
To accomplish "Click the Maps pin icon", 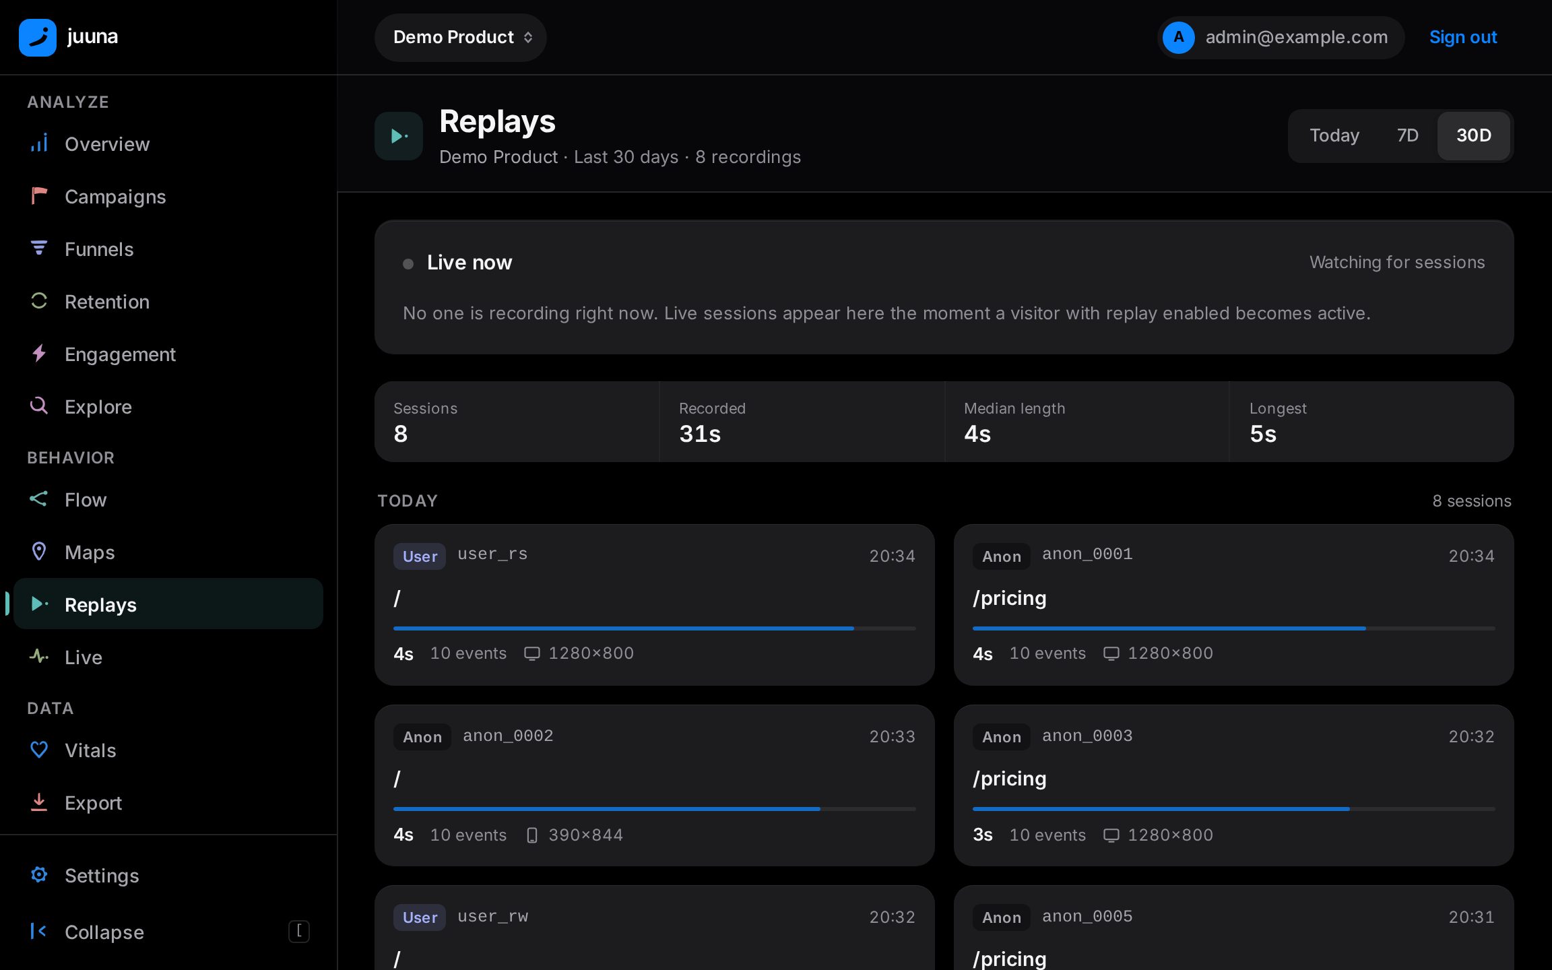I will pos(39,552).
